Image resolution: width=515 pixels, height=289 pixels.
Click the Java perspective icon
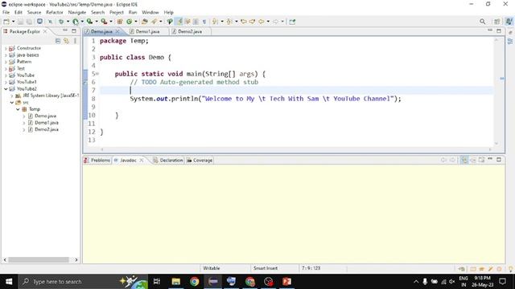(x=509, y=22)
